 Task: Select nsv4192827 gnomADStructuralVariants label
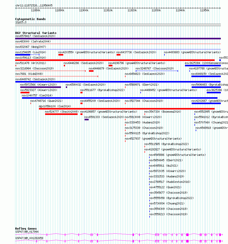[x=173, y=150]
